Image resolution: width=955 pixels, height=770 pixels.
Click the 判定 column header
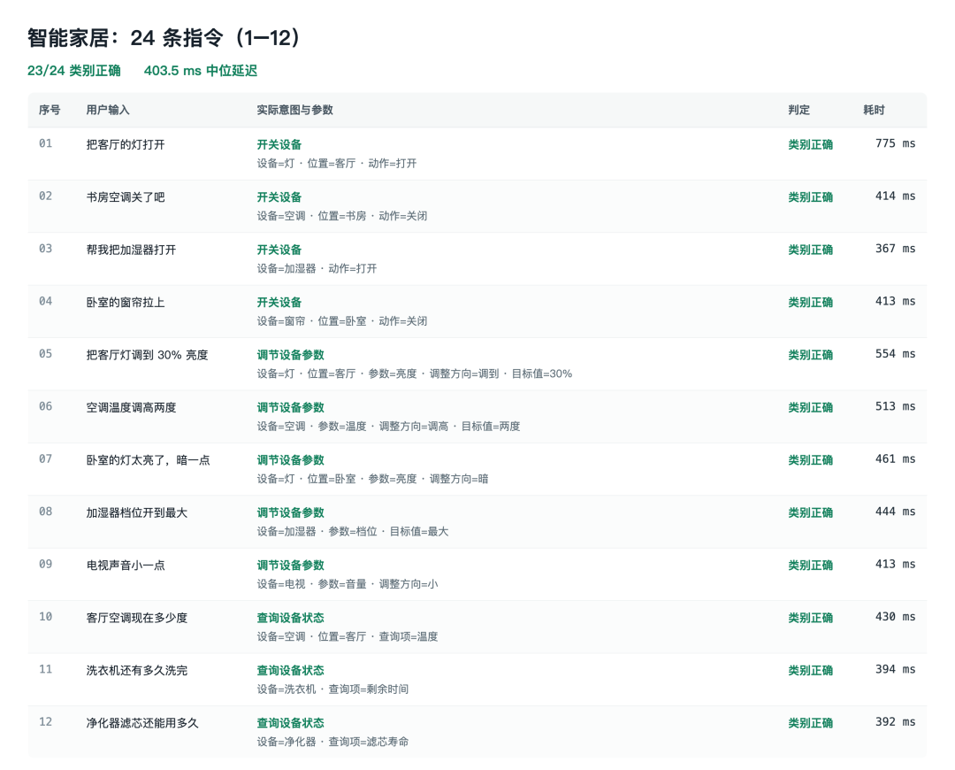point(798,110)
